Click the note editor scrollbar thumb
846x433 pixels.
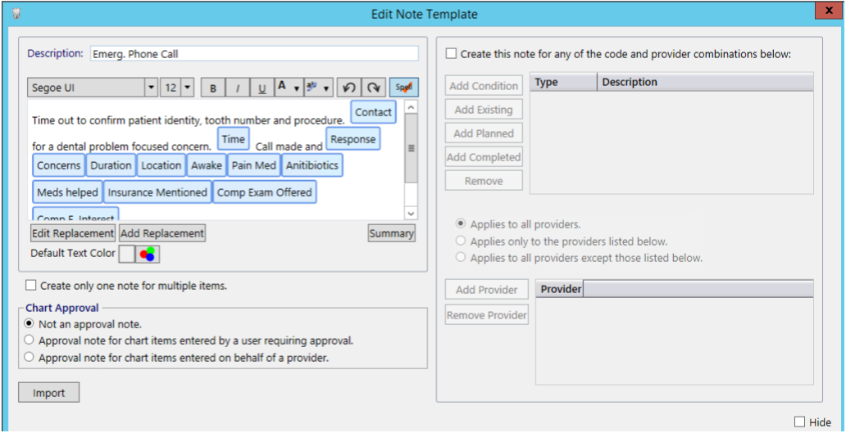[x=411, y=148]
